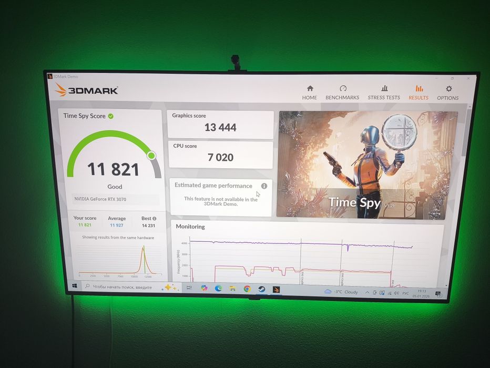
Task: Open Microsoft Edge from taskbar
Action: point(218,288)
